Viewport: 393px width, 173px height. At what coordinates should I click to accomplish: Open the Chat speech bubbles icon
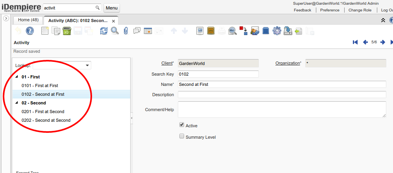coord(137,31)
